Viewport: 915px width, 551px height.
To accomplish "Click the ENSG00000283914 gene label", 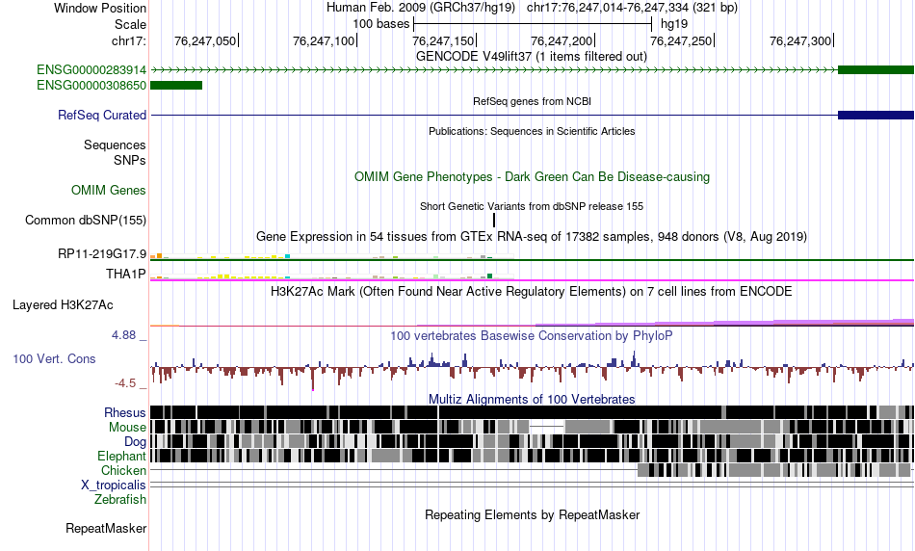I will 91,70.
